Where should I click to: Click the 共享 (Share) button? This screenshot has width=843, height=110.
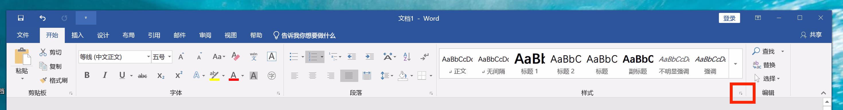click(811, 35)
